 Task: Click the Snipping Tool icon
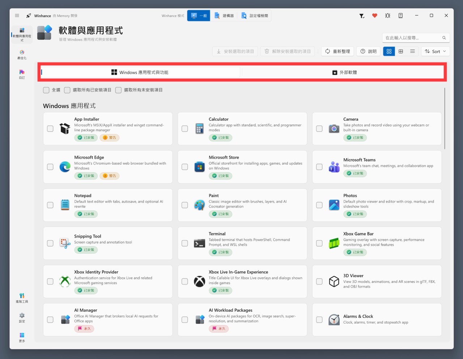point(65,243)
